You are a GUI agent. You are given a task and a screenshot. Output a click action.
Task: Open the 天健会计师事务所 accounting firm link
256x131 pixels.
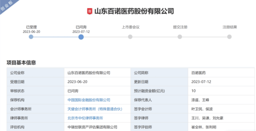(x=95, y=109)
